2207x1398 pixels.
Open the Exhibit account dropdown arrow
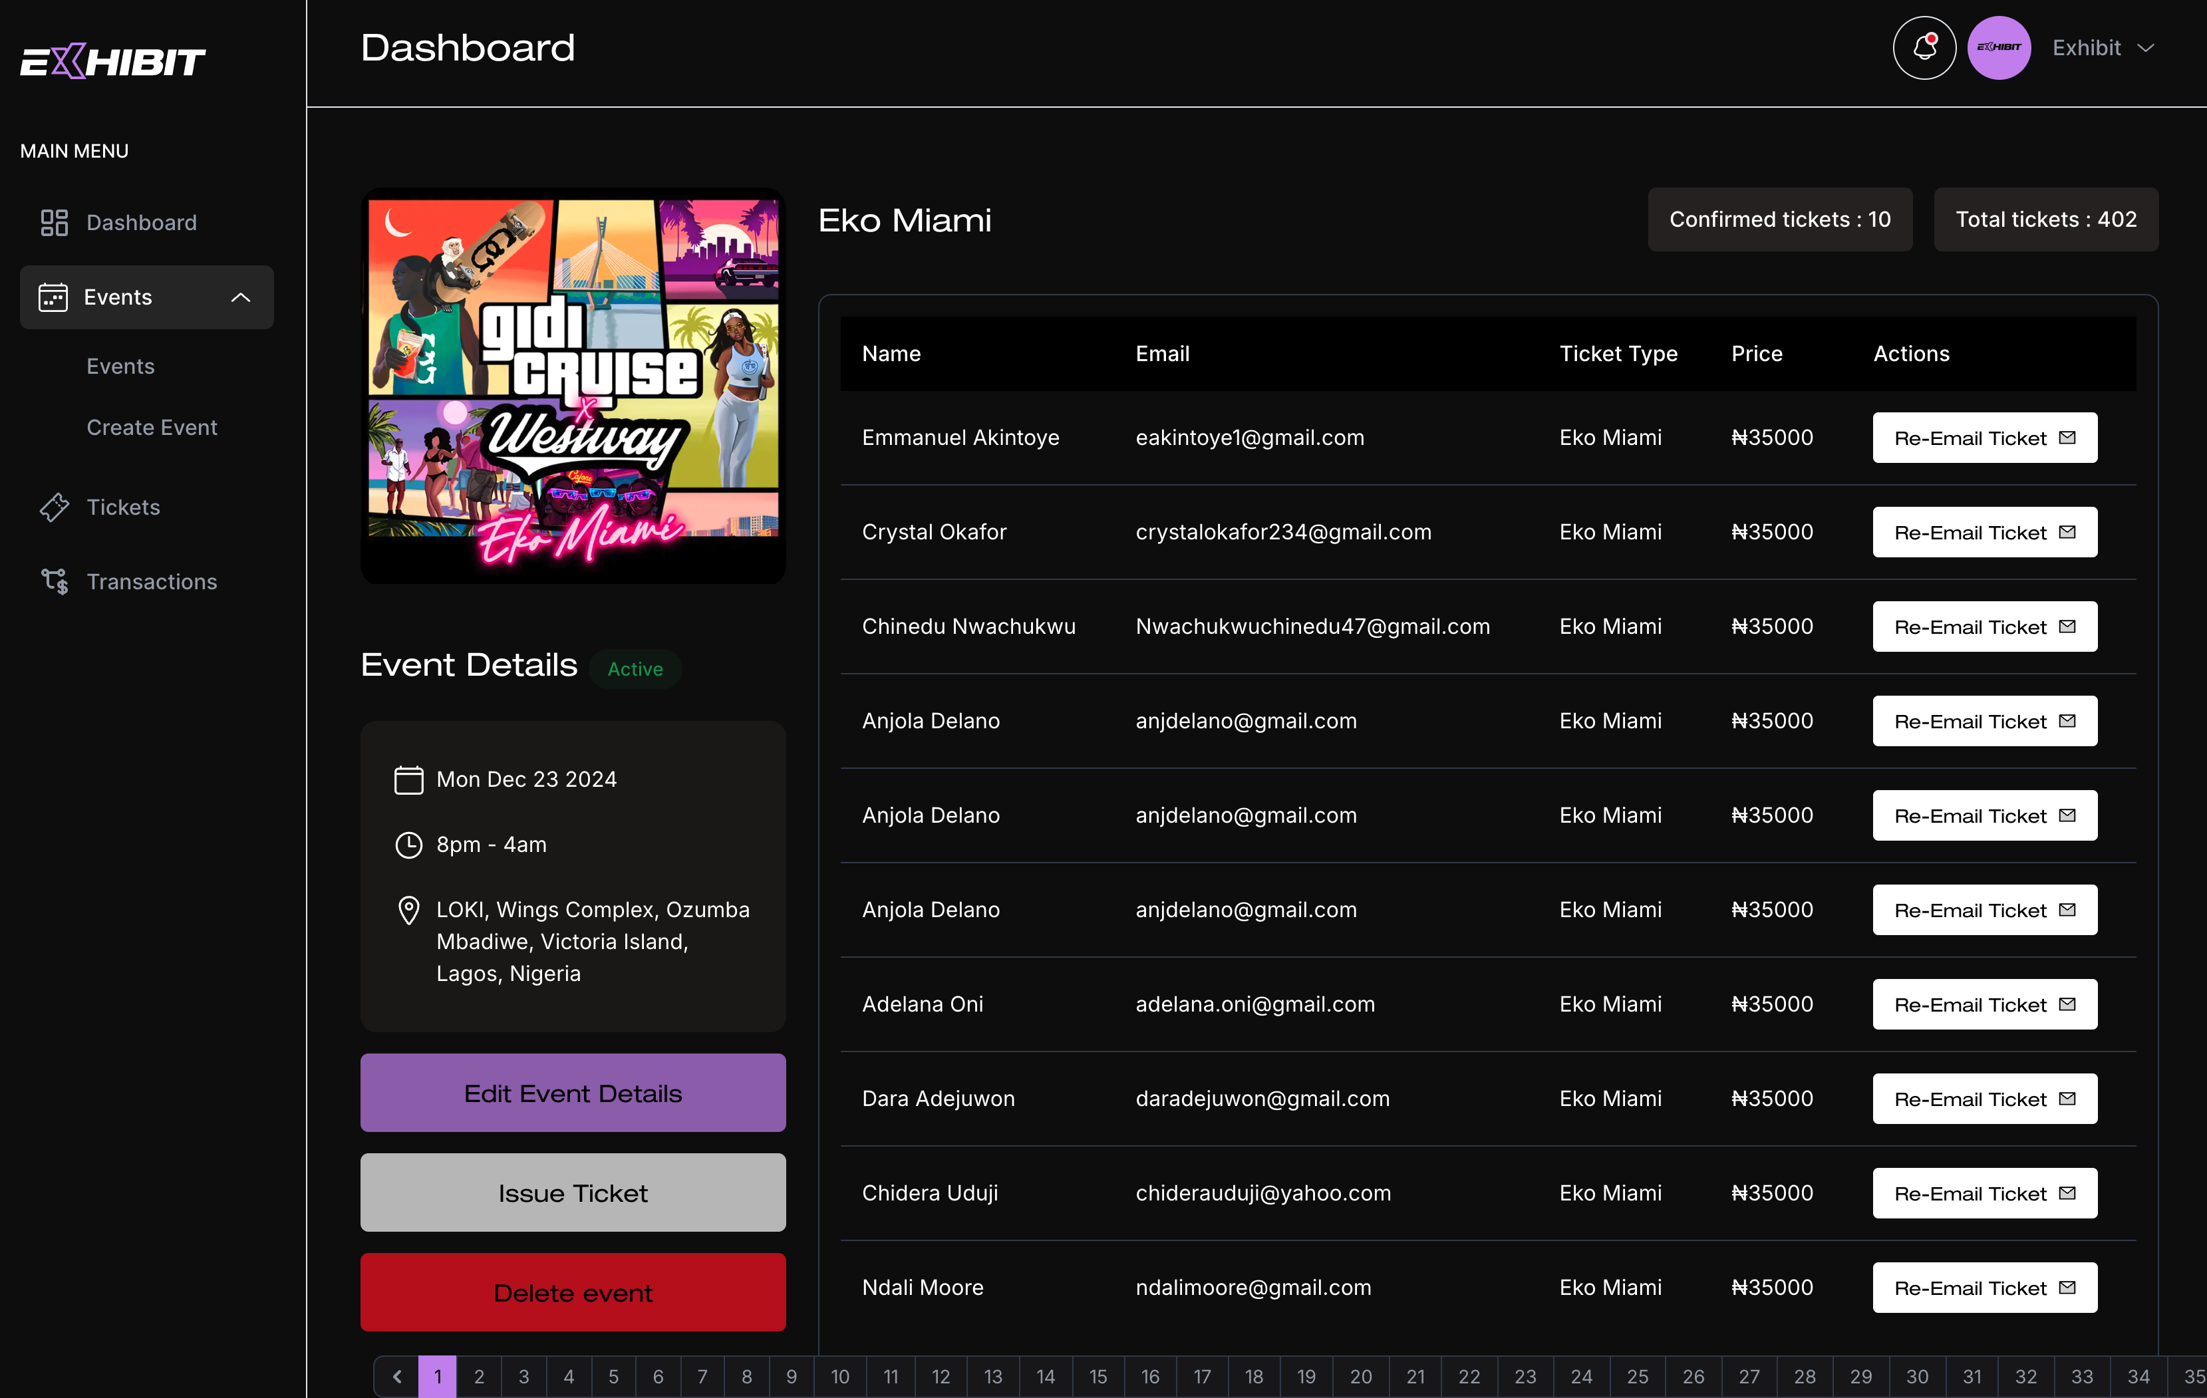[2146, 48]
